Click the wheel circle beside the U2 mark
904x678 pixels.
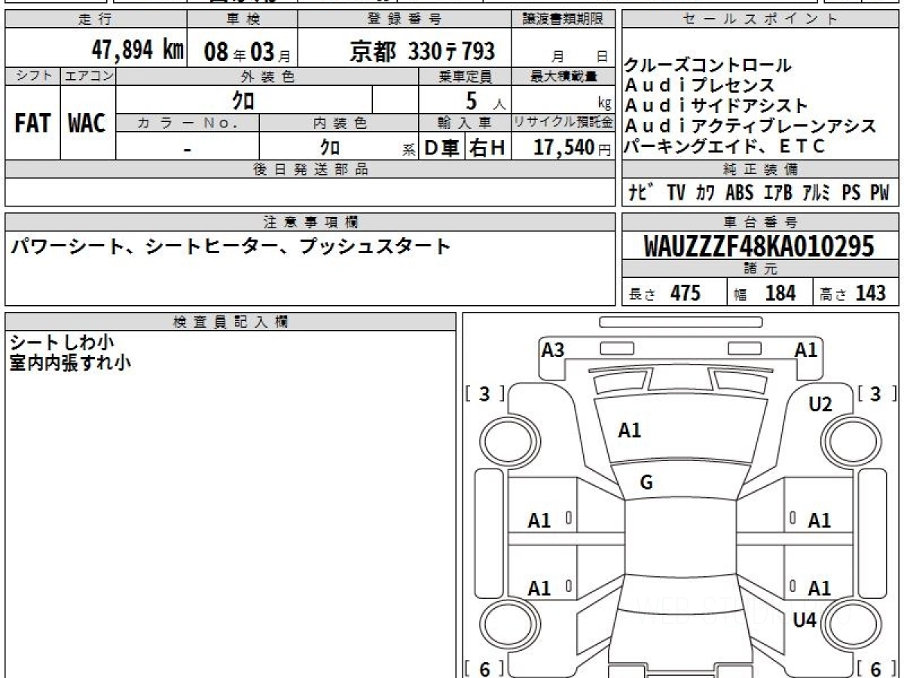tap(851, 440)
